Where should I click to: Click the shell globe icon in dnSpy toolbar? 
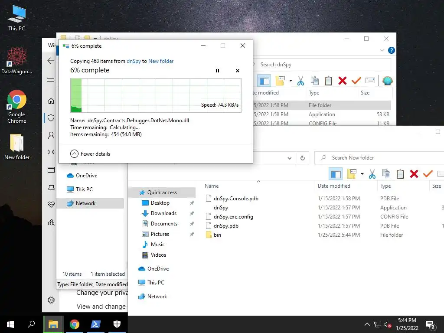click(x=387, y=81)
